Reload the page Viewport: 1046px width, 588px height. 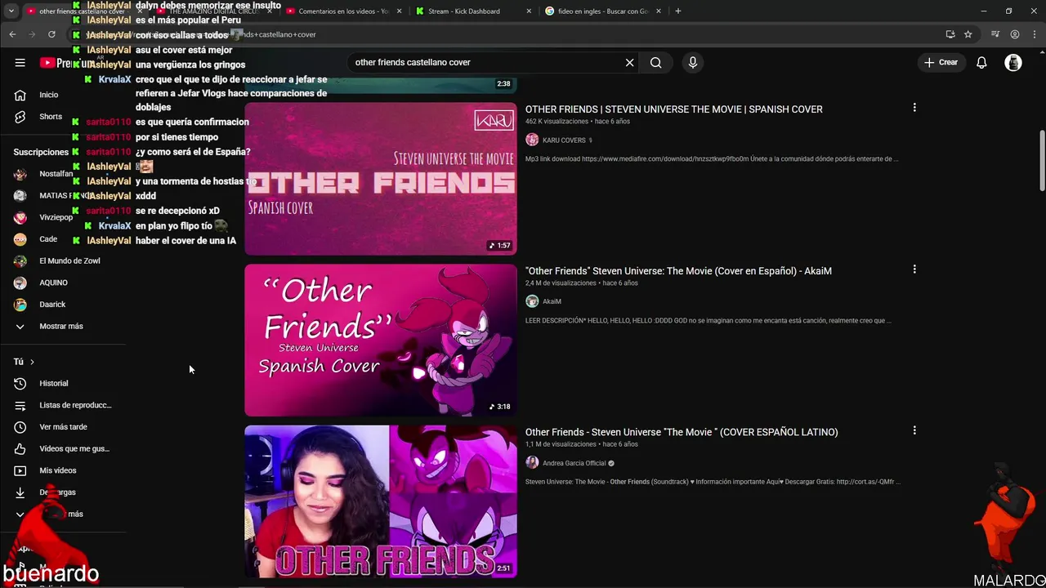point(51,34)
